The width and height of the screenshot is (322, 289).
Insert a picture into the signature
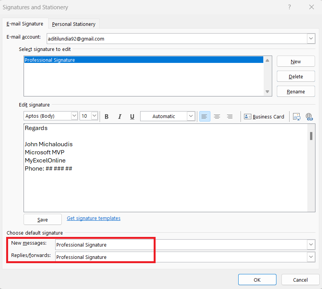coord(297,117)
